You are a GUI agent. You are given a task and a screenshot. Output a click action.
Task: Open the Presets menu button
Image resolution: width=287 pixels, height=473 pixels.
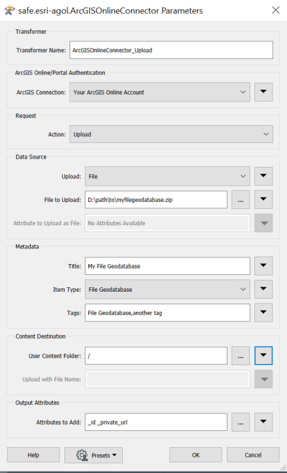[93, 455]
